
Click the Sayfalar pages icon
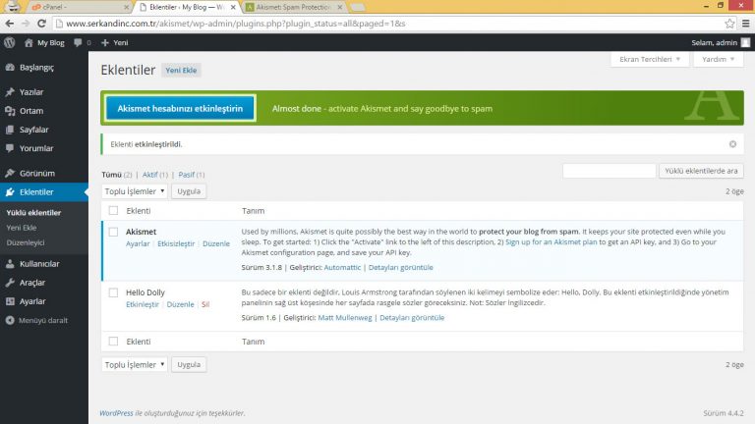tap(10, 130)
